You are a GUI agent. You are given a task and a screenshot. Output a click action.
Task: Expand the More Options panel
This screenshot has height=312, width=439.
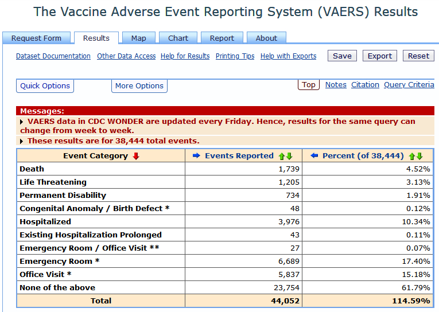139,86
